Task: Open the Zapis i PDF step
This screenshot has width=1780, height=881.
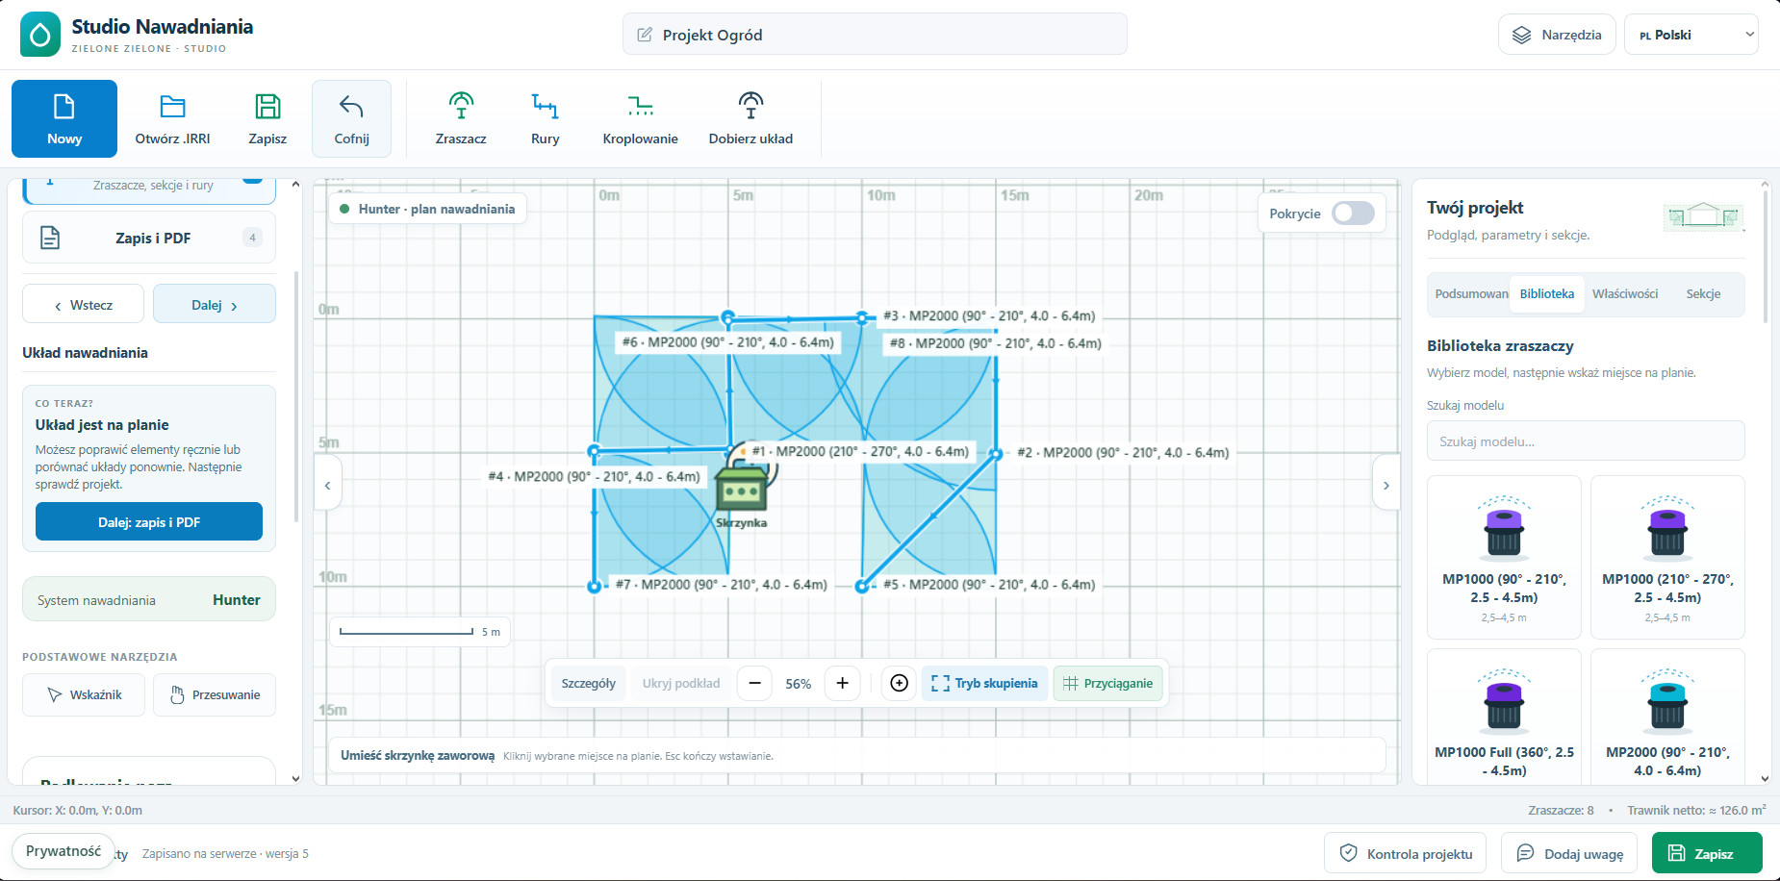Action: pyautogui.click(x=149, y=238)
